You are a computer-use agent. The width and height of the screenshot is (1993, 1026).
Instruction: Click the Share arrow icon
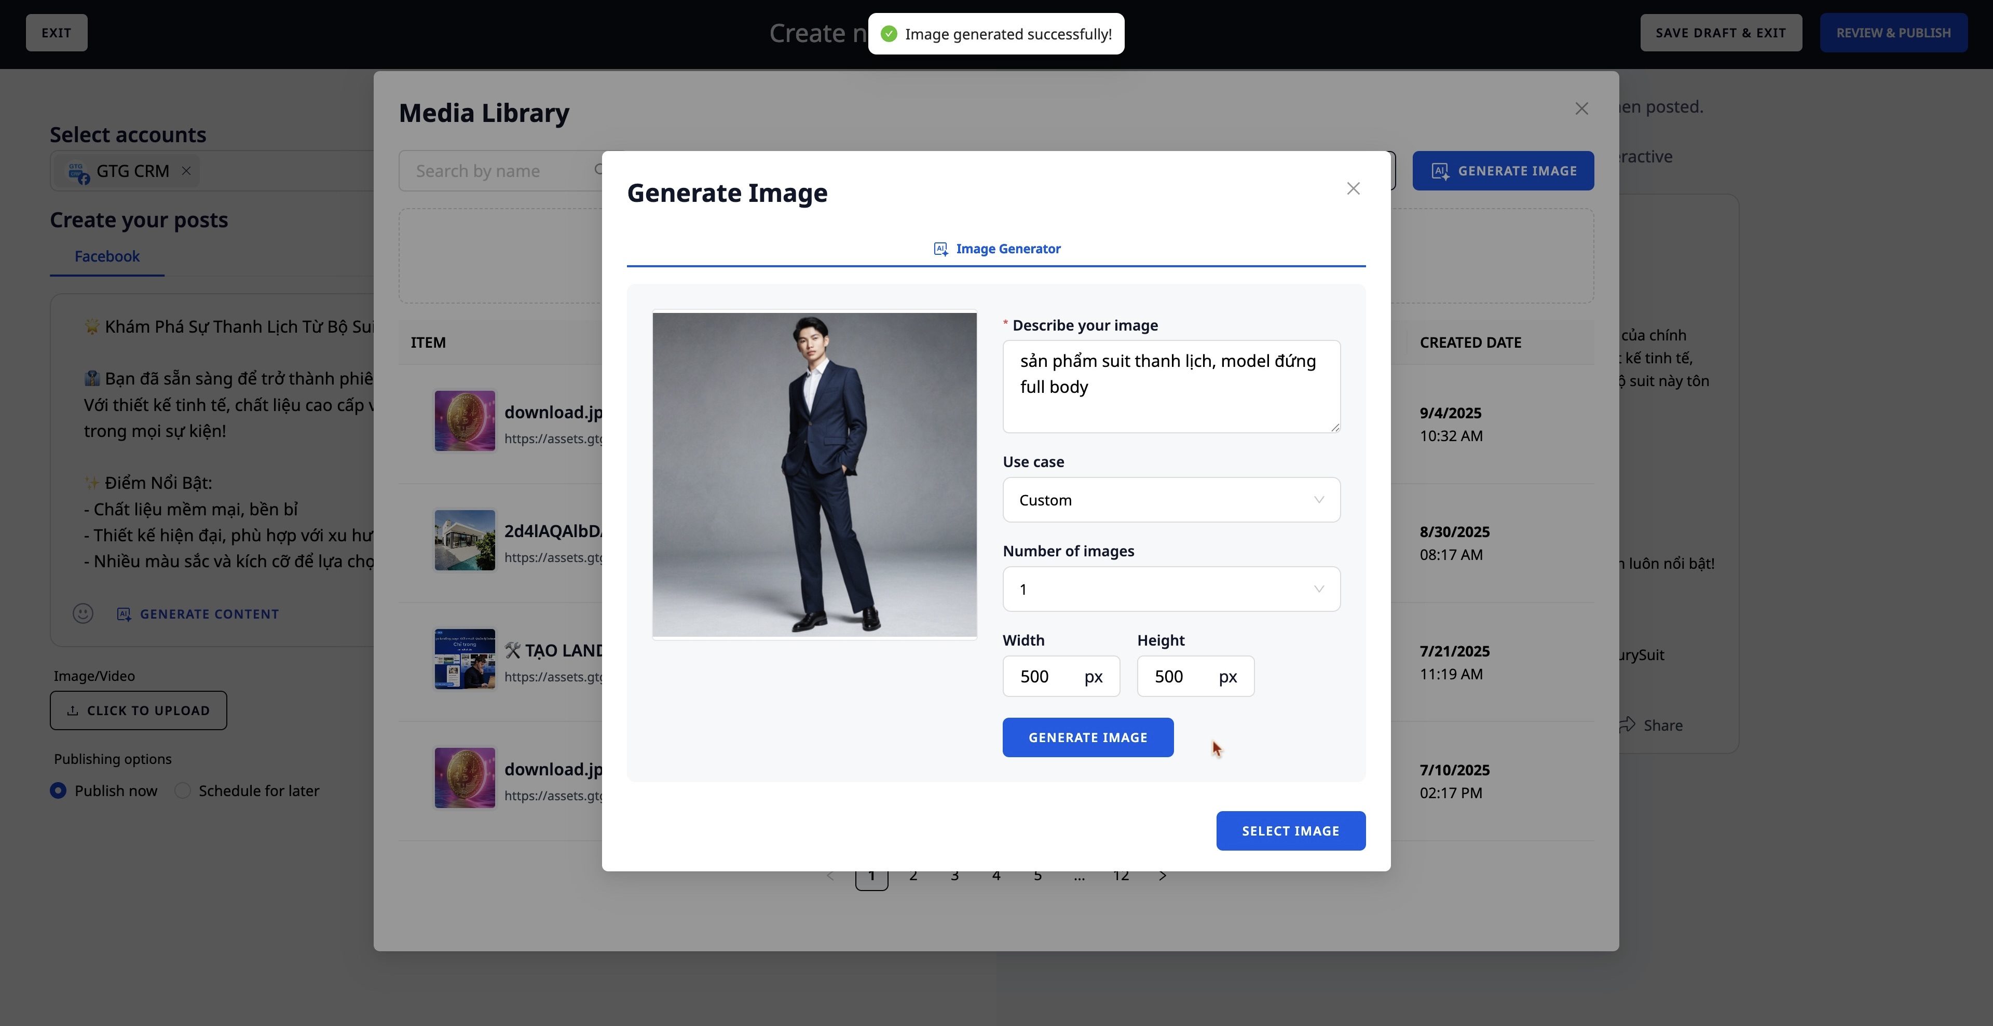(1628, 725)
